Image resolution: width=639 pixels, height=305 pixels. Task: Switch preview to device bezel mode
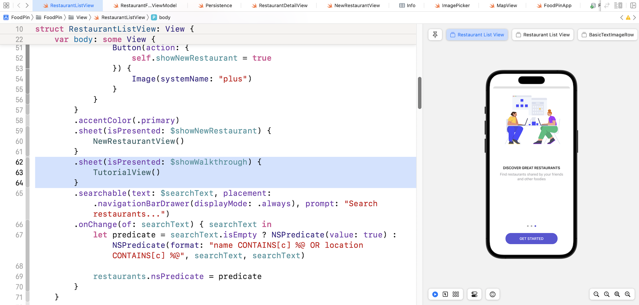493,294
